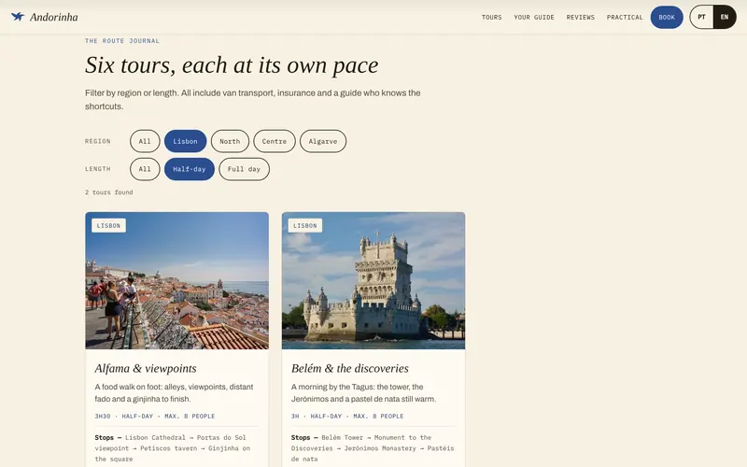Screen dimensions: 747x467
Task: Go to the Tours nav item
Action: point(492,17)
